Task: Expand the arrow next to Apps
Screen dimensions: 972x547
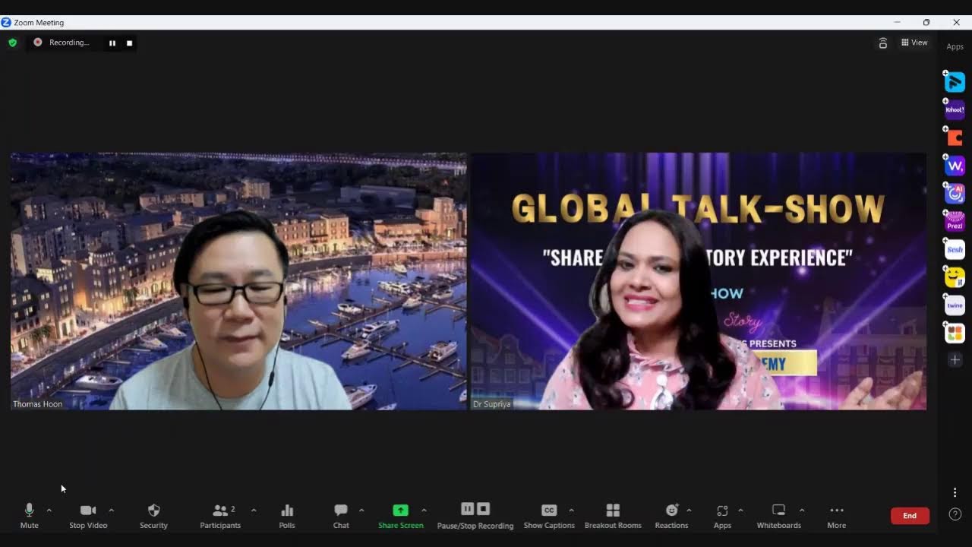Action: (740, 511)
